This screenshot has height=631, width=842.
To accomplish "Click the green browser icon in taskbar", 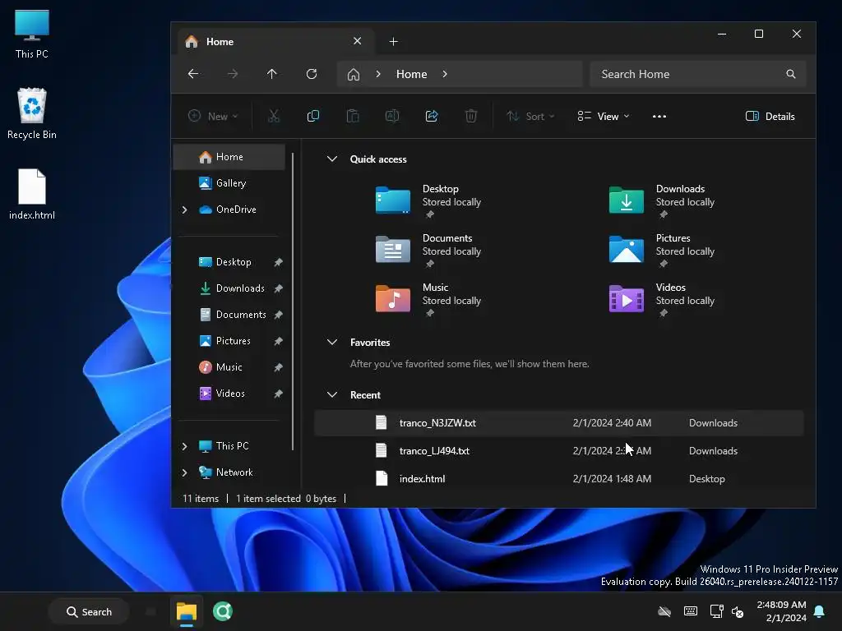I will [x=222, y=611].
